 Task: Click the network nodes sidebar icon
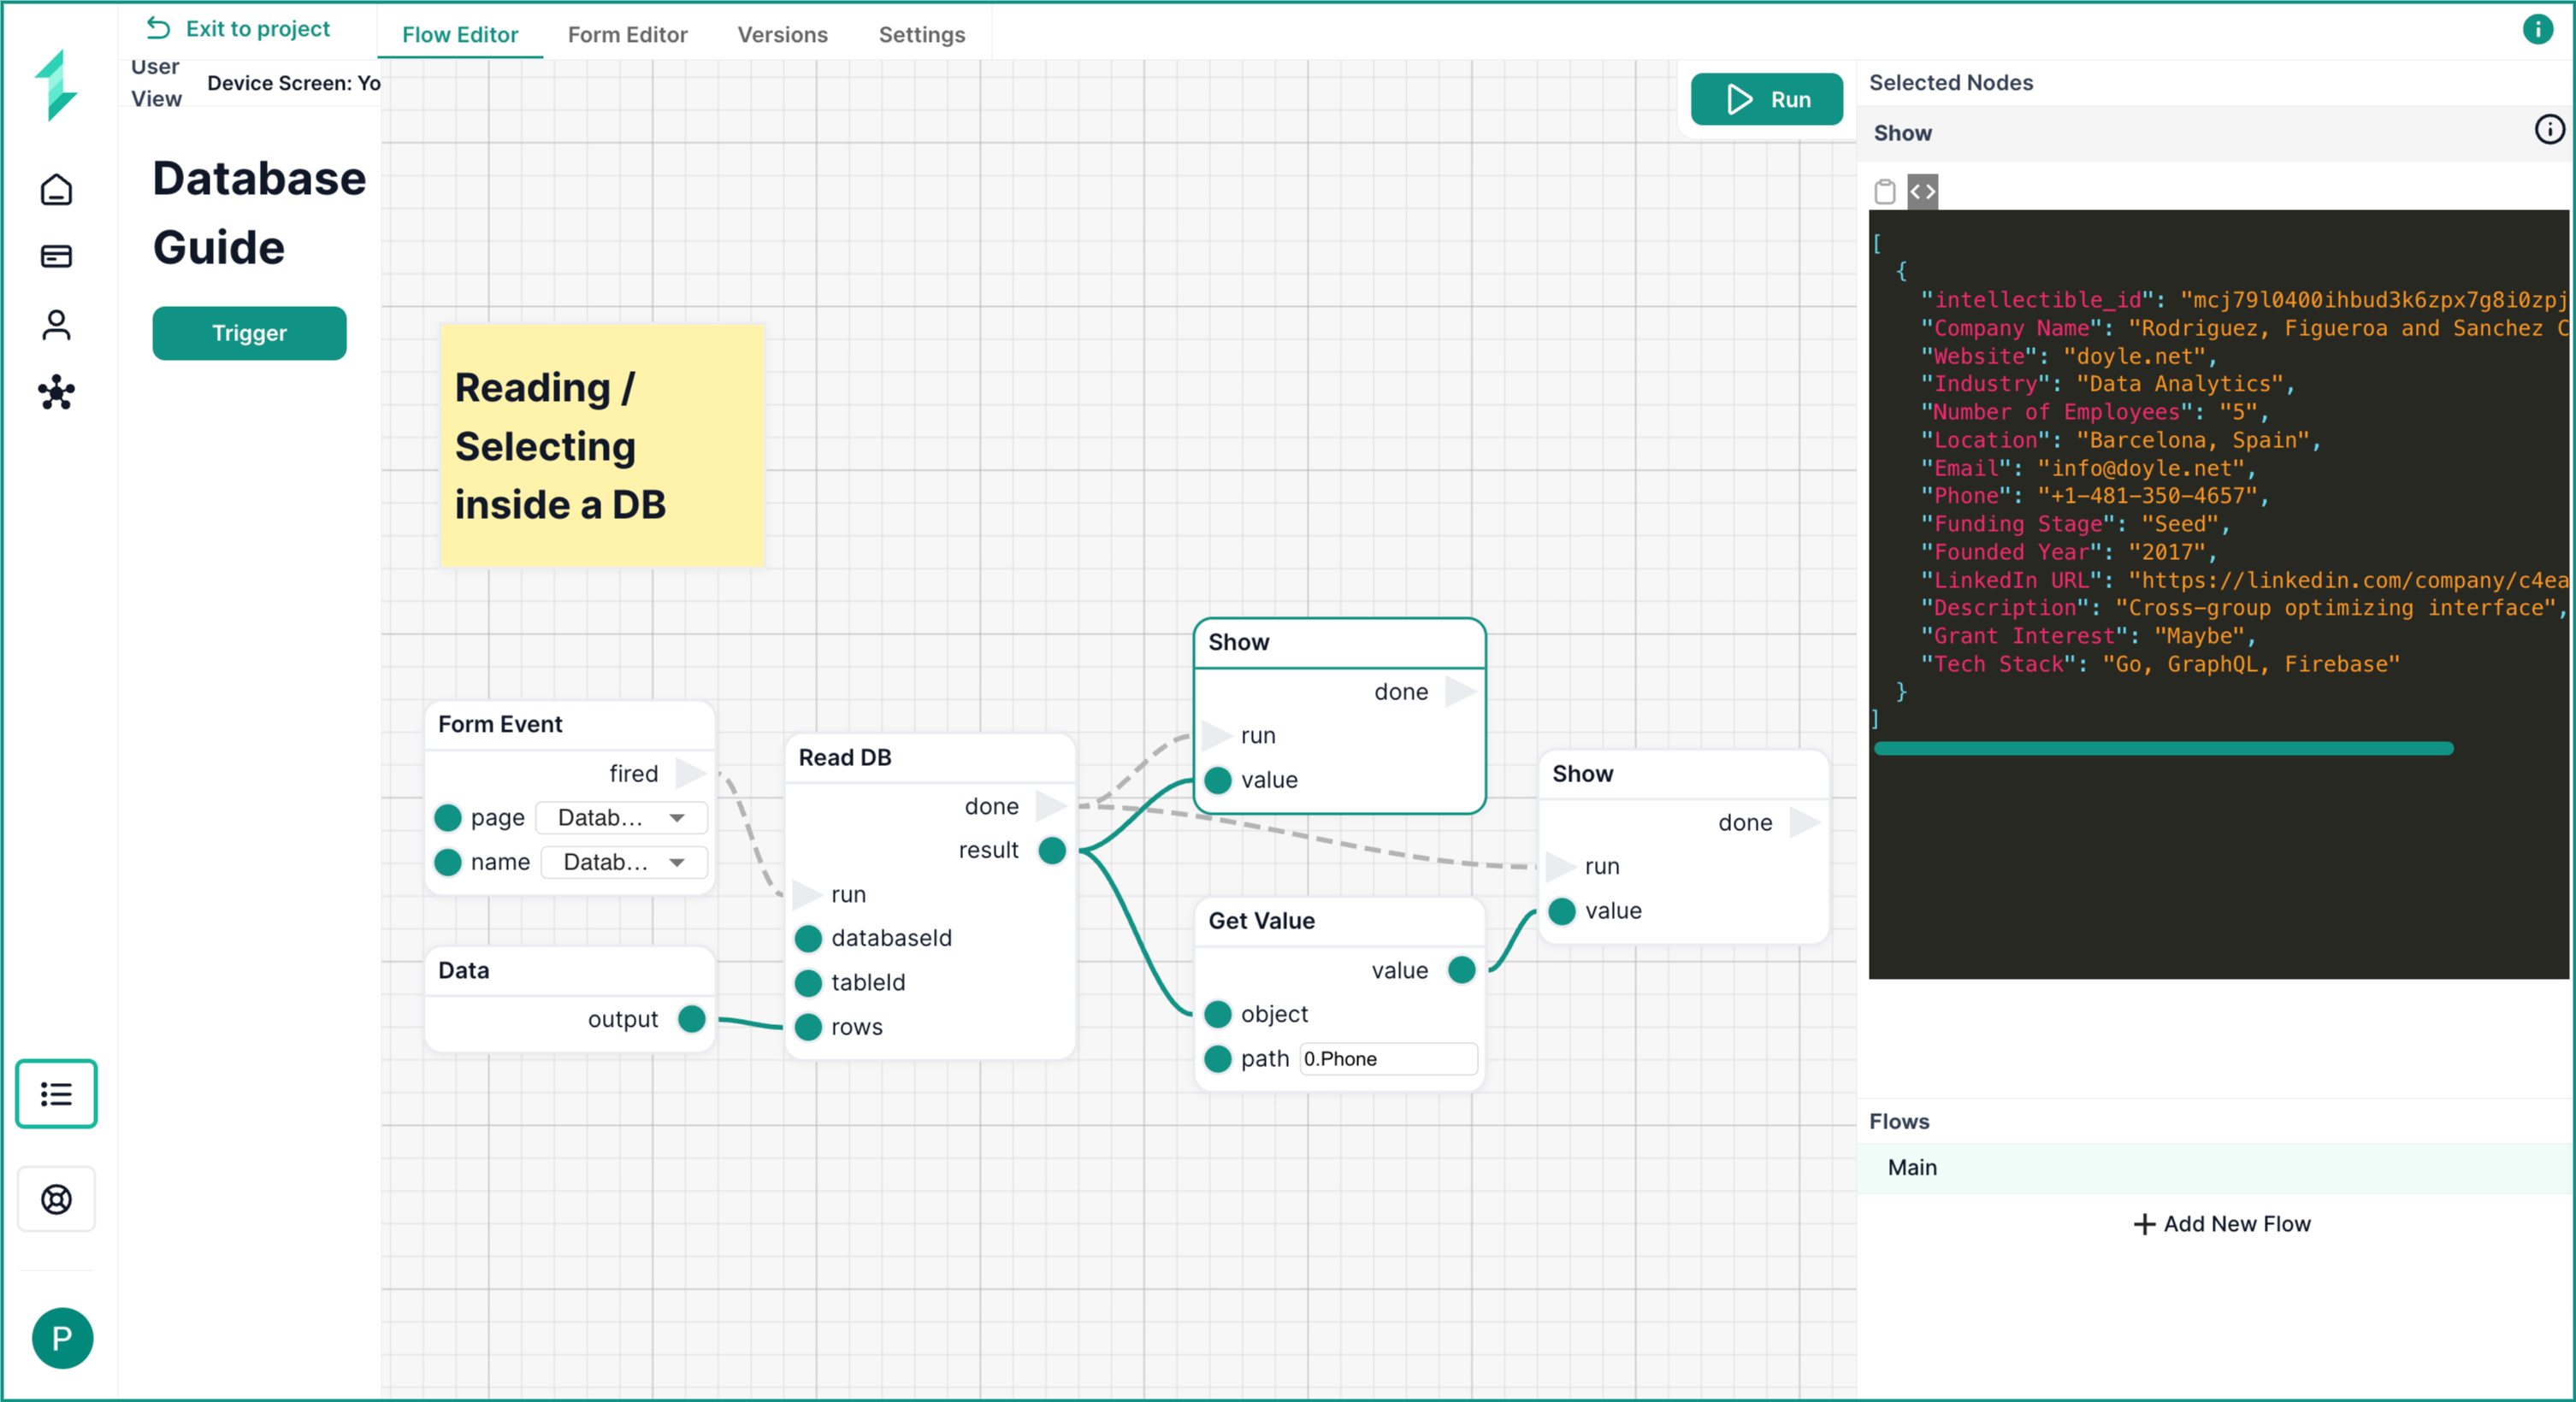pyautogui.click(x=56, y=392)
